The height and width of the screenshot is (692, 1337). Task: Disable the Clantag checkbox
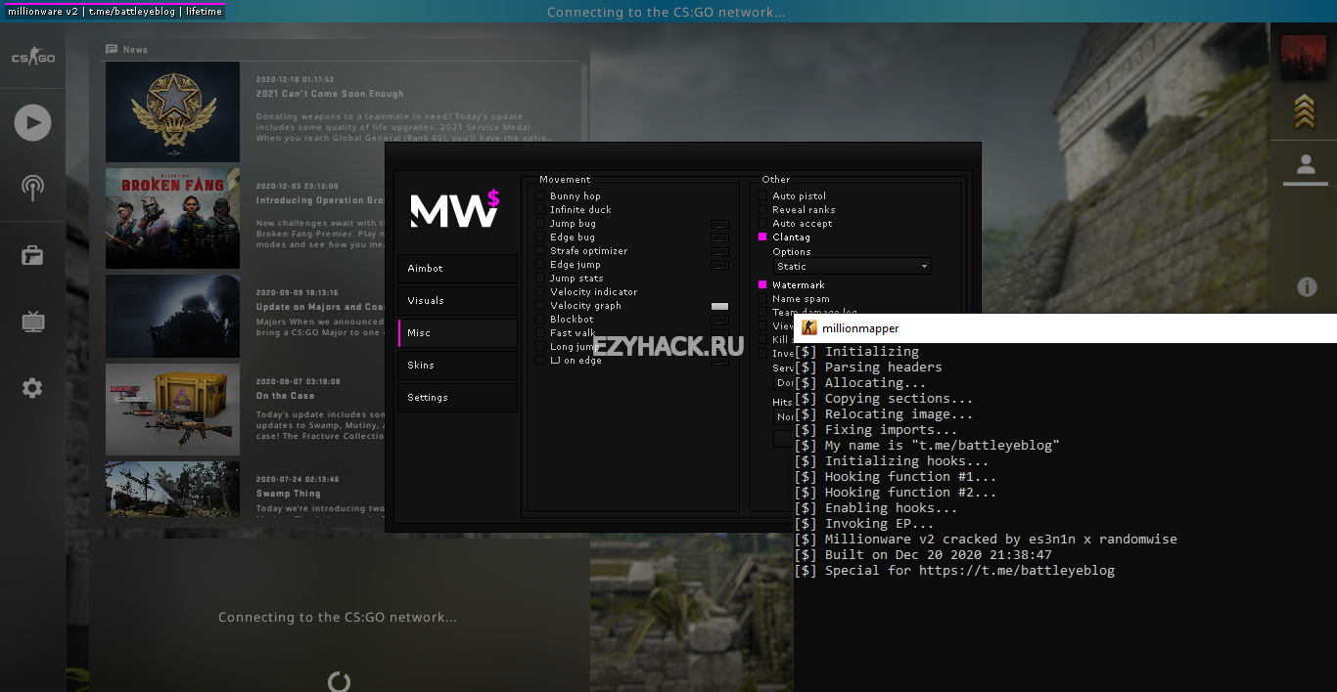762,238
